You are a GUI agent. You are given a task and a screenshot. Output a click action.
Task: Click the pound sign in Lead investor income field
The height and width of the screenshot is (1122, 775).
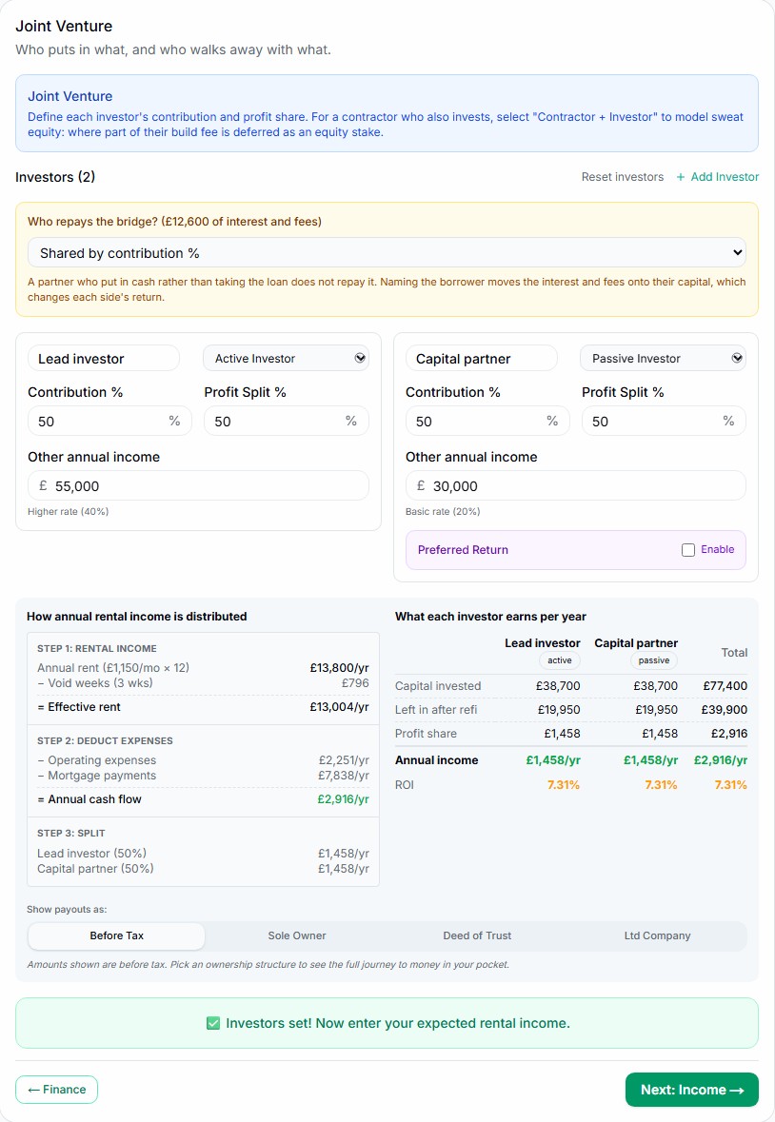coord(43,486)
